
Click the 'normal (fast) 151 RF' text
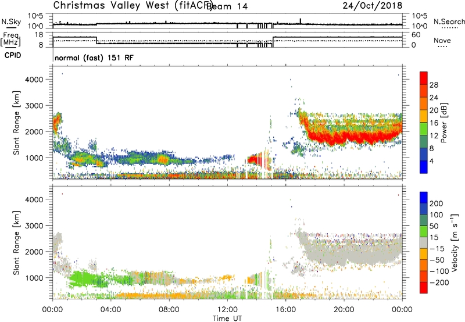tap(94, 58)
